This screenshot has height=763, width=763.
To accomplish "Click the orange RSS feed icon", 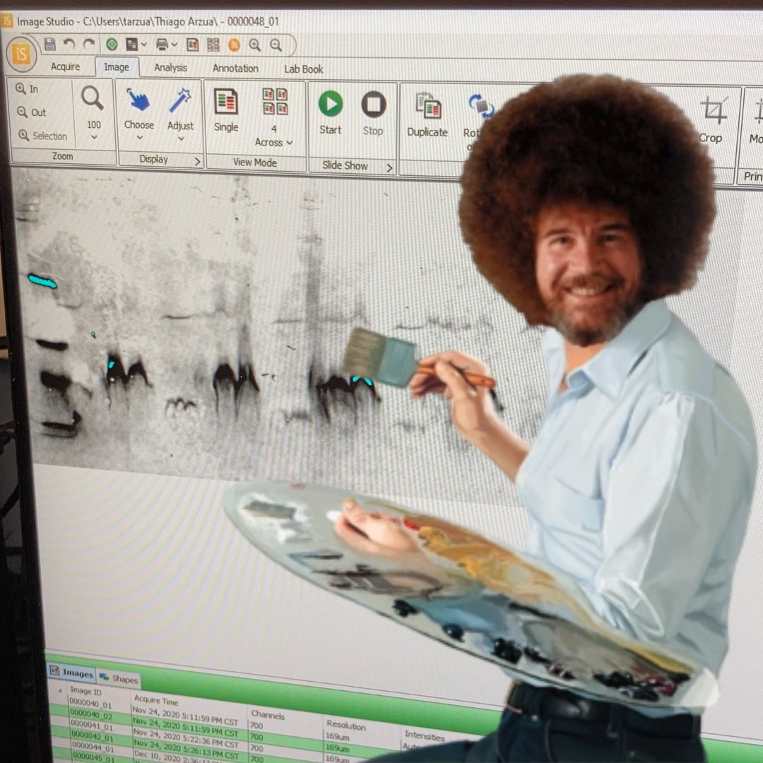I will pyautogui.click(x=234, y=45).
